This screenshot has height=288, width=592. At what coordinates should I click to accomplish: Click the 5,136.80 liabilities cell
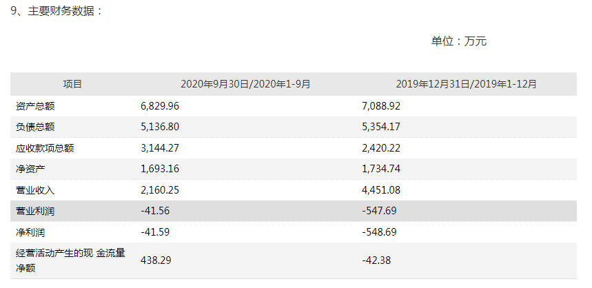tap(159, 127)
